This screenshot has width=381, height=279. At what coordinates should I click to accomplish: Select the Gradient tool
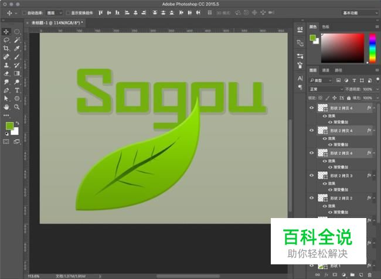(17, 73)
